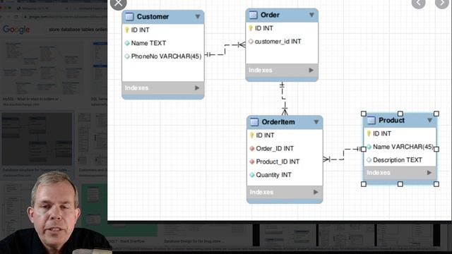Click the diamond icon beside Customer Name TEXT

[x=127, y=43]
